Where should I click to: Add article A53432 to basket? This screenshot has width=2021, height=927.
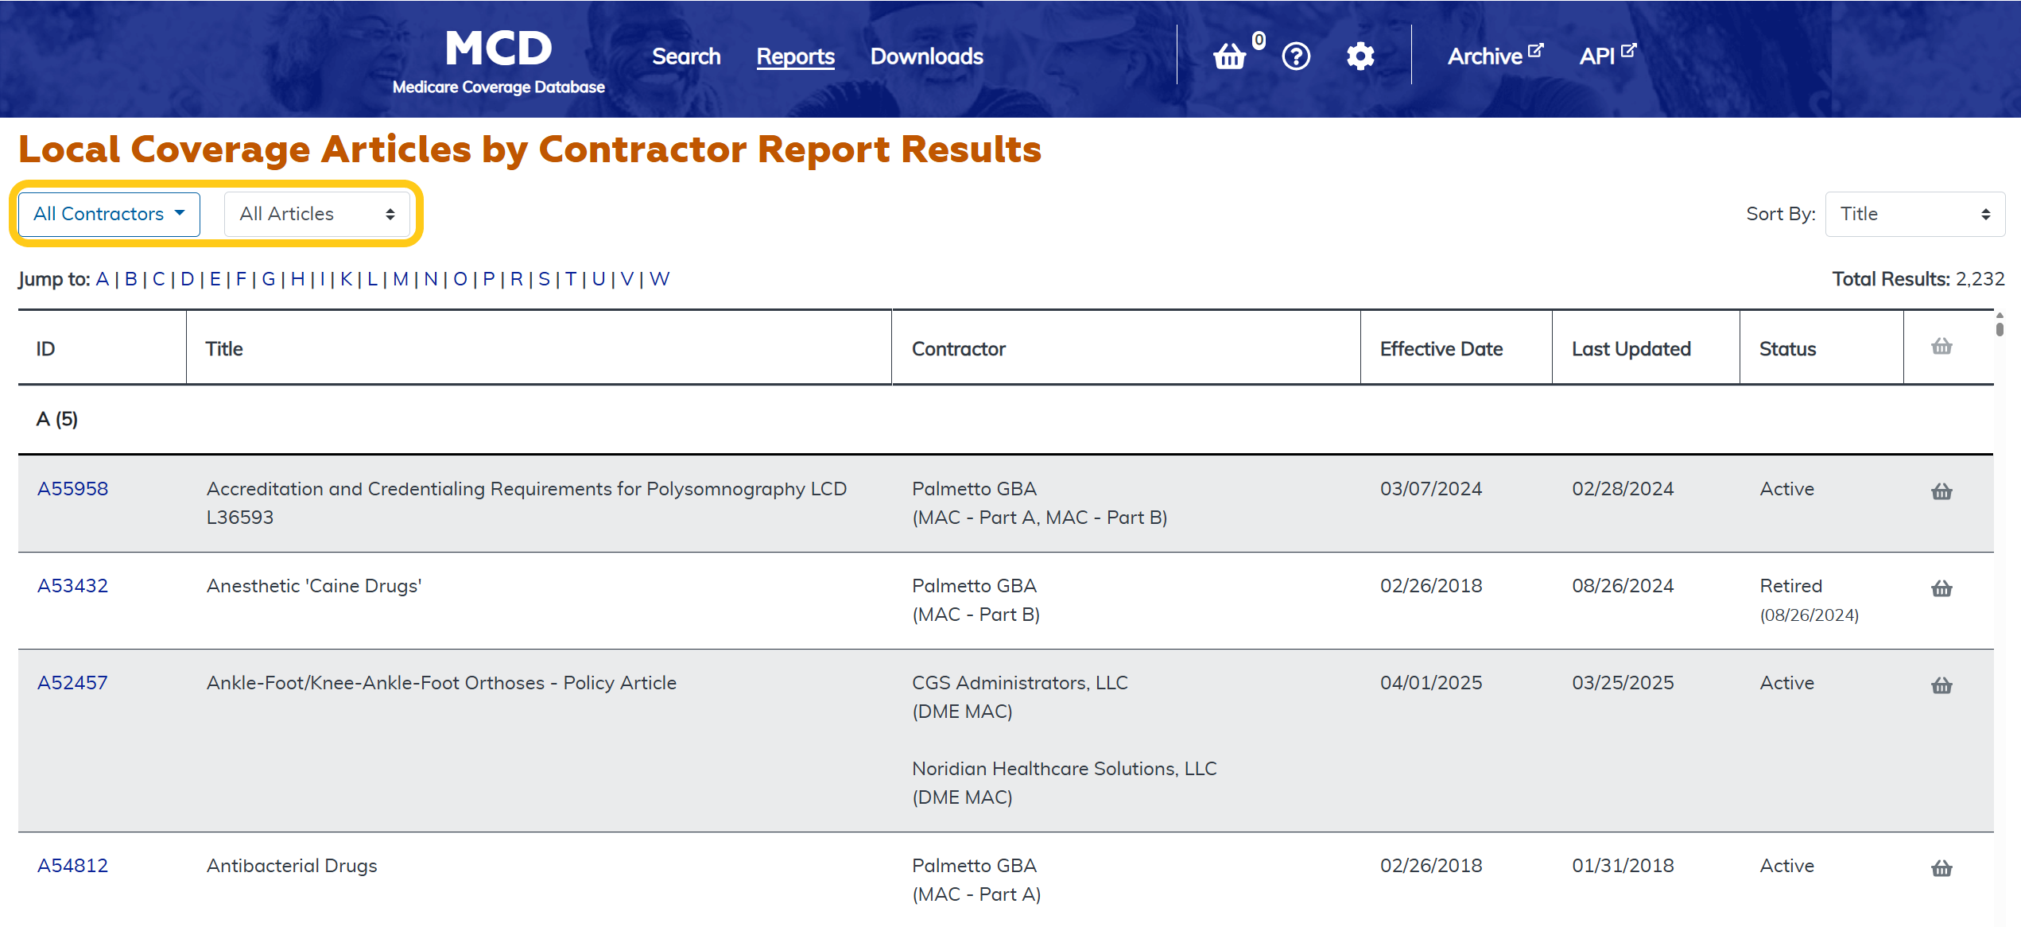tap(1941, 588)
